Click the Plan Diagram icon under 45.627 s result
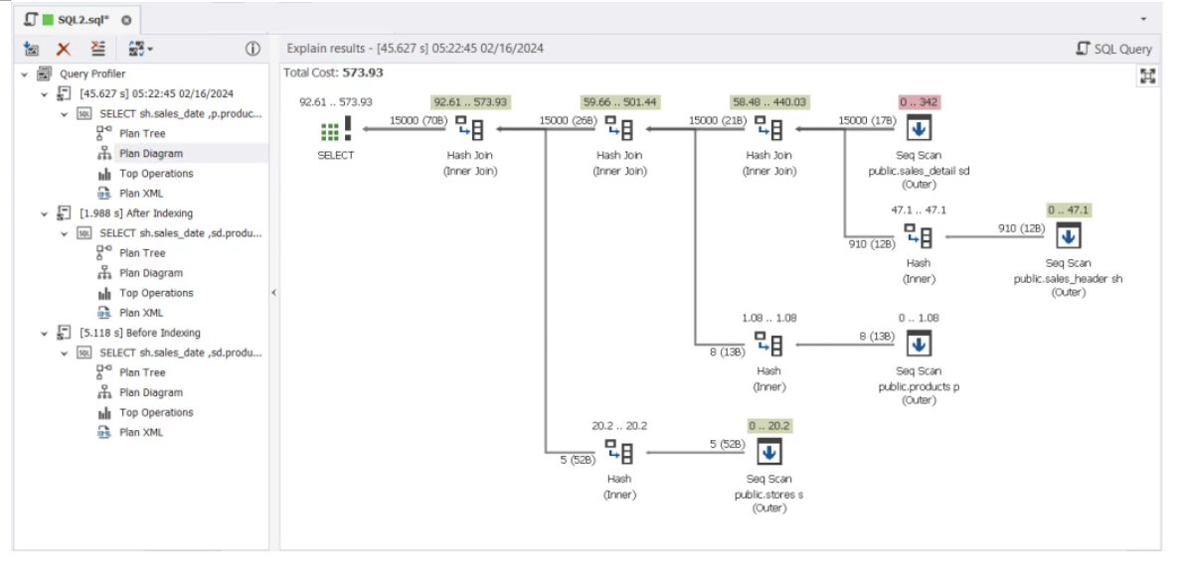This screenshot has height=572, width=1183. pyautogui.click(x=104, y=154)
